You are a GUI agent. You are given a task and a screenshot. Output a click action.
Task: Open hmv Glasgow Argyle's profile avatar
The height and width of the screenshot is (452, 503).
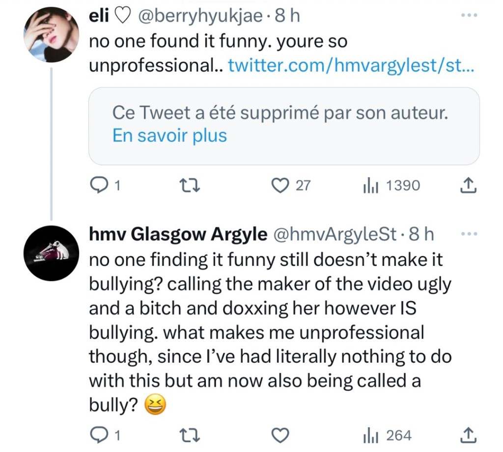tap(51, 254)
